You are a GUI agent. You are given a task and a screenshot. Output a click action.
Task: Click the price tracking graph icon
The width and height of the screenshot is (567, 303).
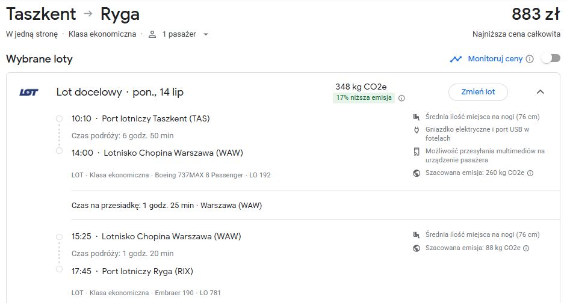pos(456,59)
